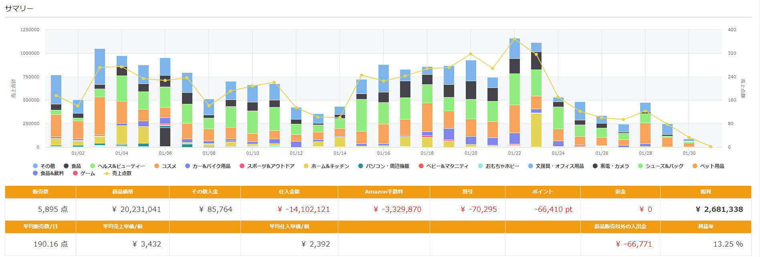The width and height of the screenshot is (760, 257).
Task: Toggle the その他 legend series
Action: [44, 166]
